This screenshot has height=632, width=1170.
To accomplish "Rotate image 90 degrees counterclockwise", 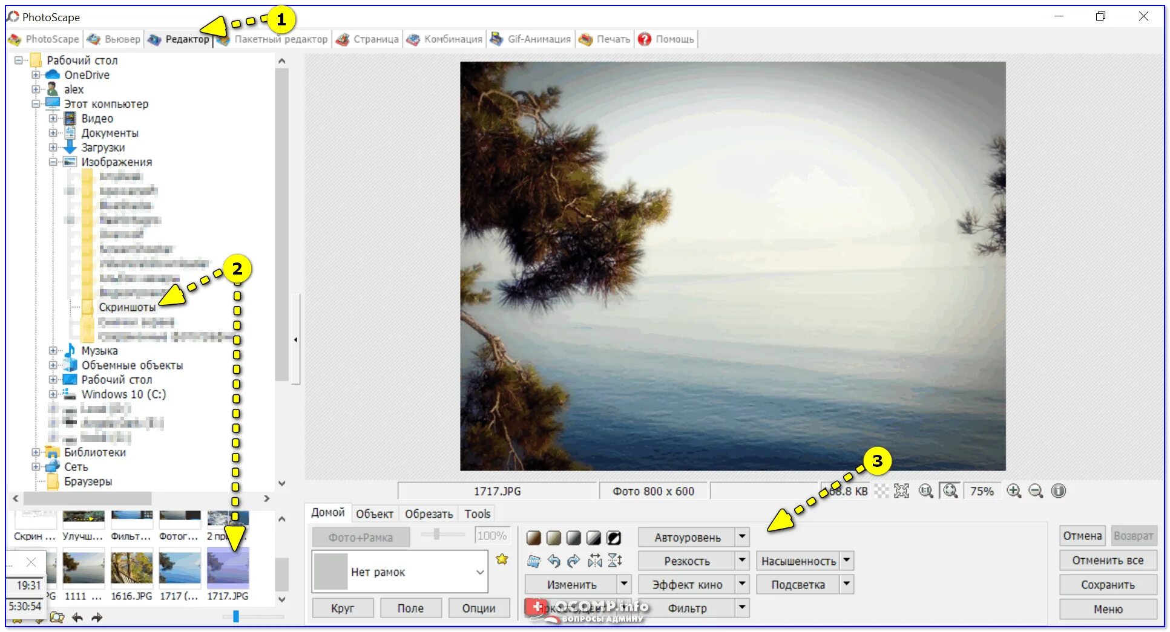I will pyautogui.click(x=554, y=561).
